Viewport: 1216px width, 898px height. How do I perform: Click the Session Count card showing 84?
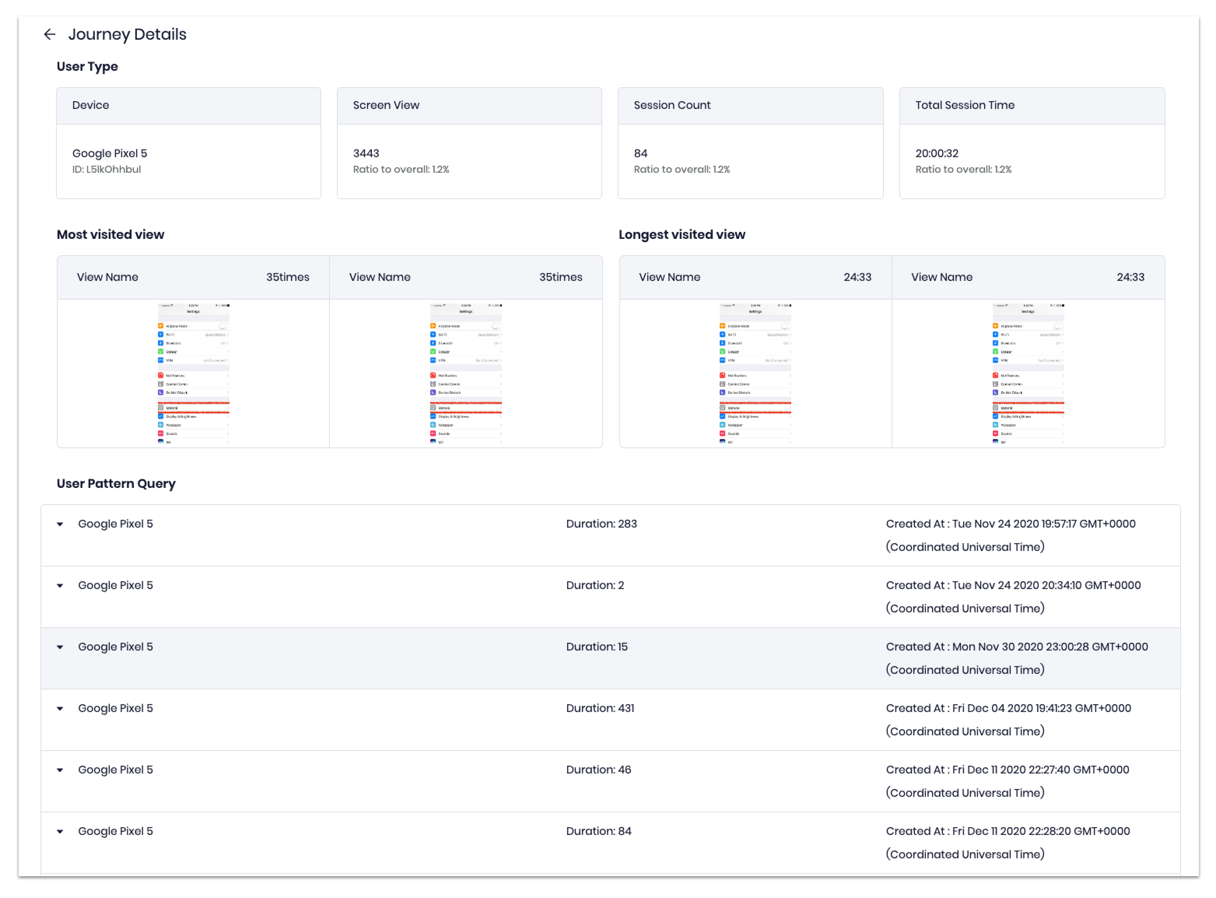click(x=750, y=144)
